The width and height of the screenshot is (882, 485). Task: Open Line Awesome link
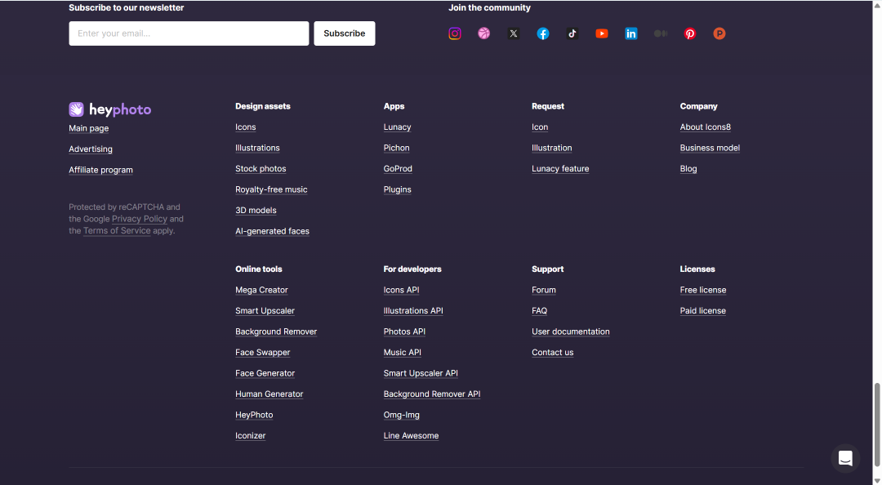tap(411, 436)
